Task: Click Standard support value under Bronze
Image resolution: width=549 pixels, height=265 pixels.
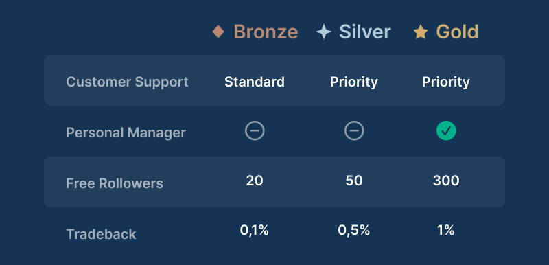Action: click(x=255, y=82)
